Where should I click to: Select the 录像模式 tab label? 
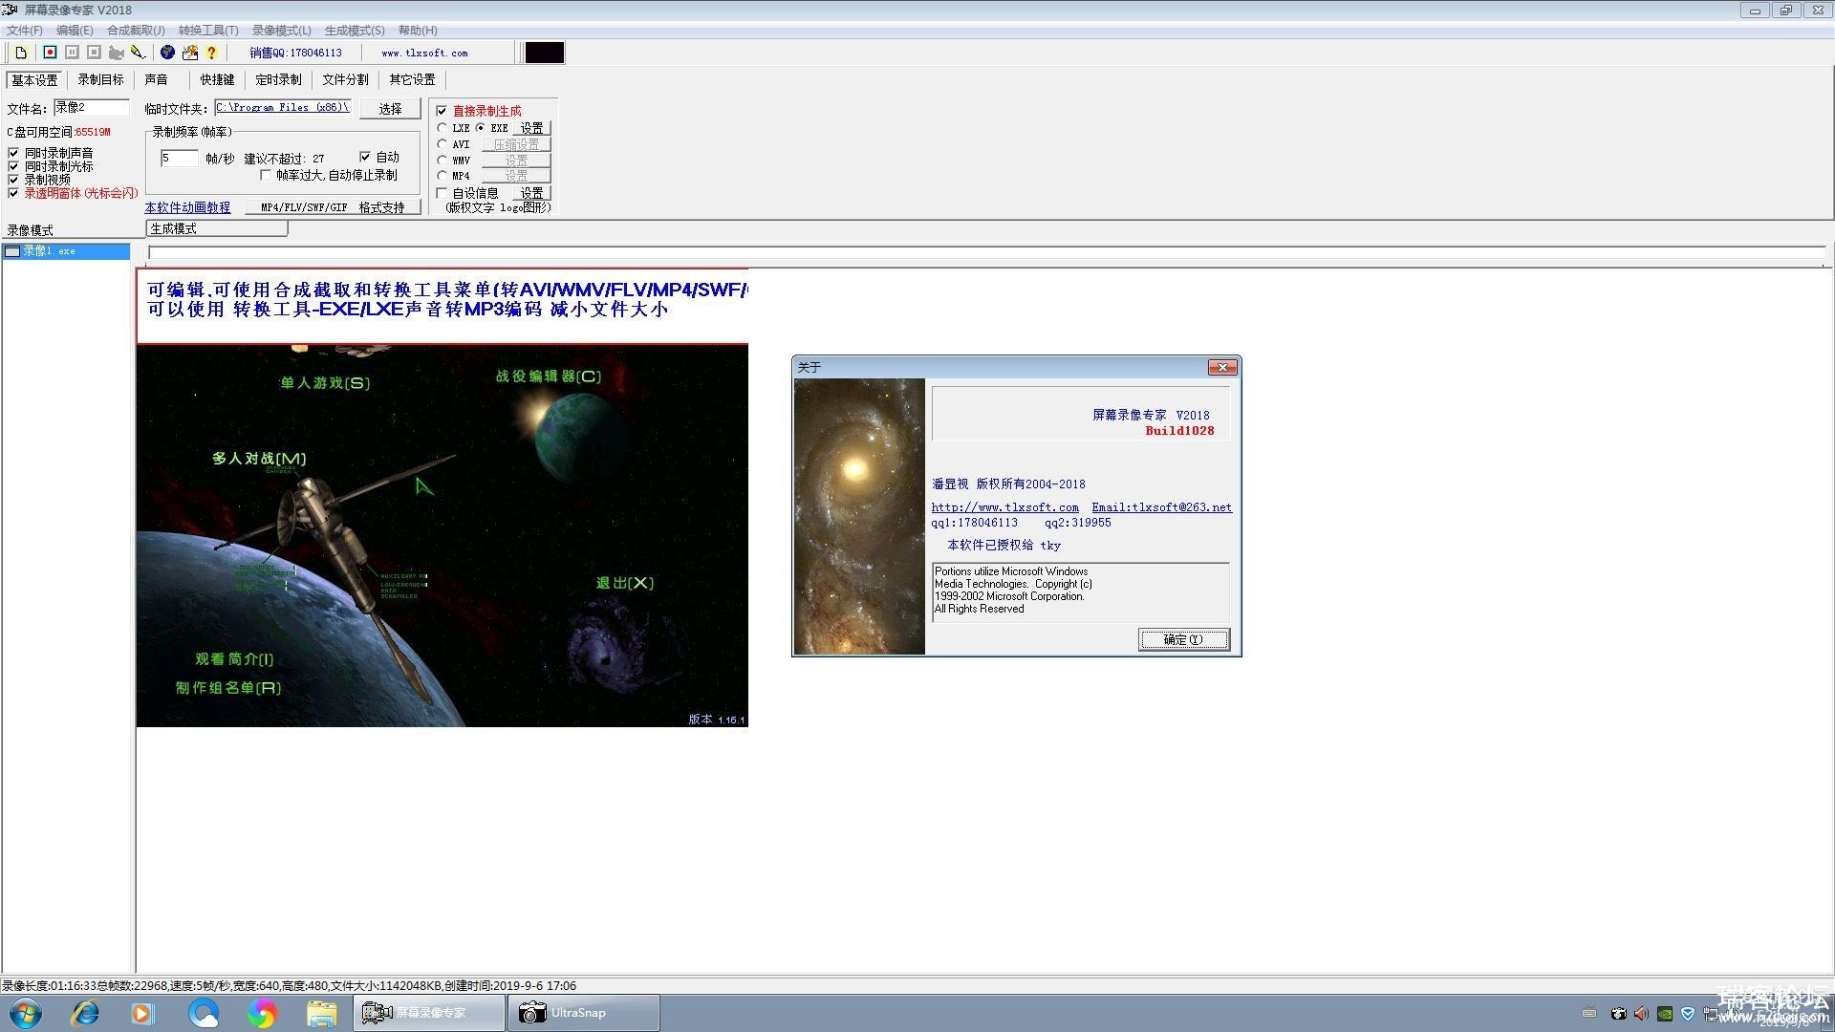pyautogui.click(x=31, y=230)
